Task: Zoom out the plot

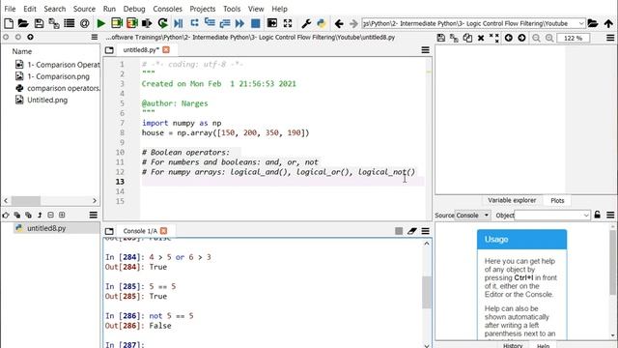Action: coord(536,38)
